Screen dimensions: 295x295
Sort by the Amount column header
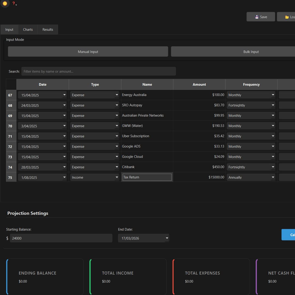coord(199,84)
